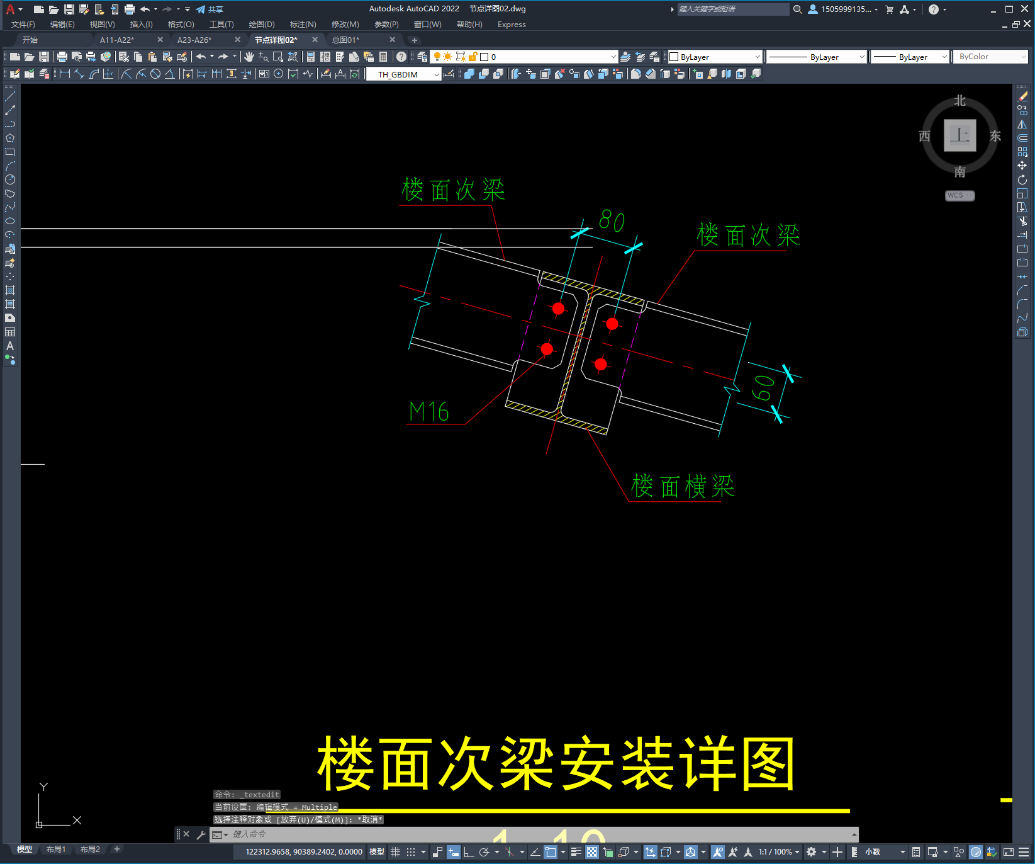Click the layer 0 color swatch square

(484, 57)
